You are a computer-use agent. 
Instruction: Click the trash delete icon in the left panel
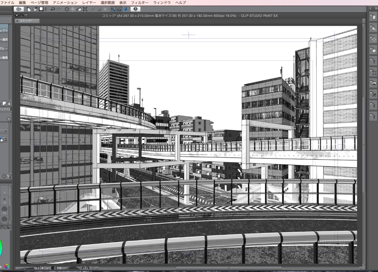[x=9, y=103]
